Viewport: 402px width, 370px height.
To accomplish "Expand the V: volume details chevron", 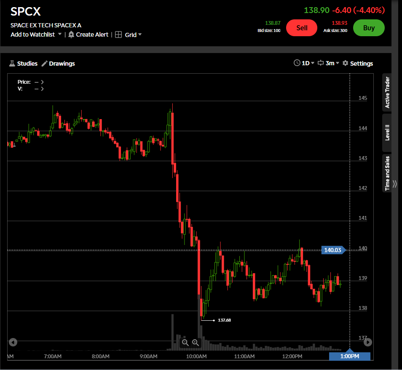I will pyautogui.click(x=42, y=89).
